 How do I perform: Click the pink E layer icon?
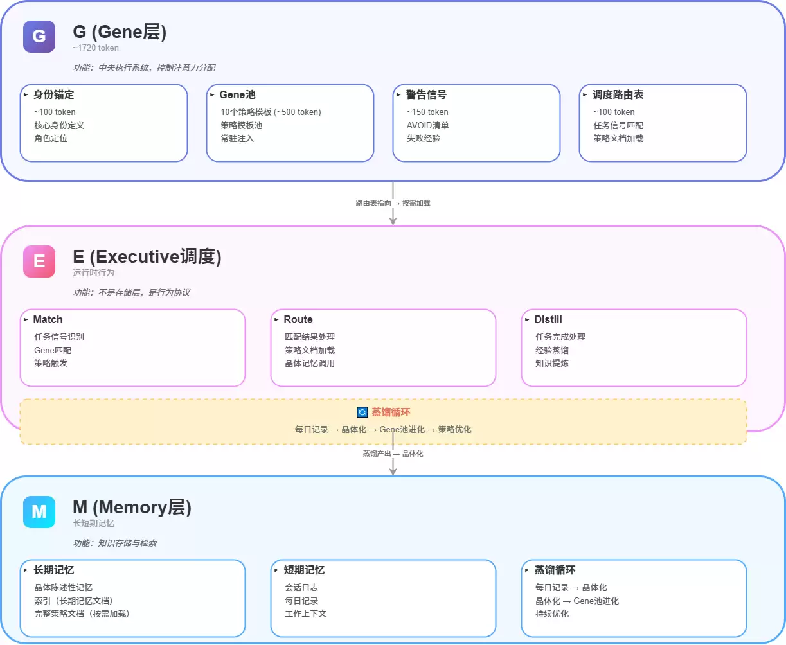39,261
